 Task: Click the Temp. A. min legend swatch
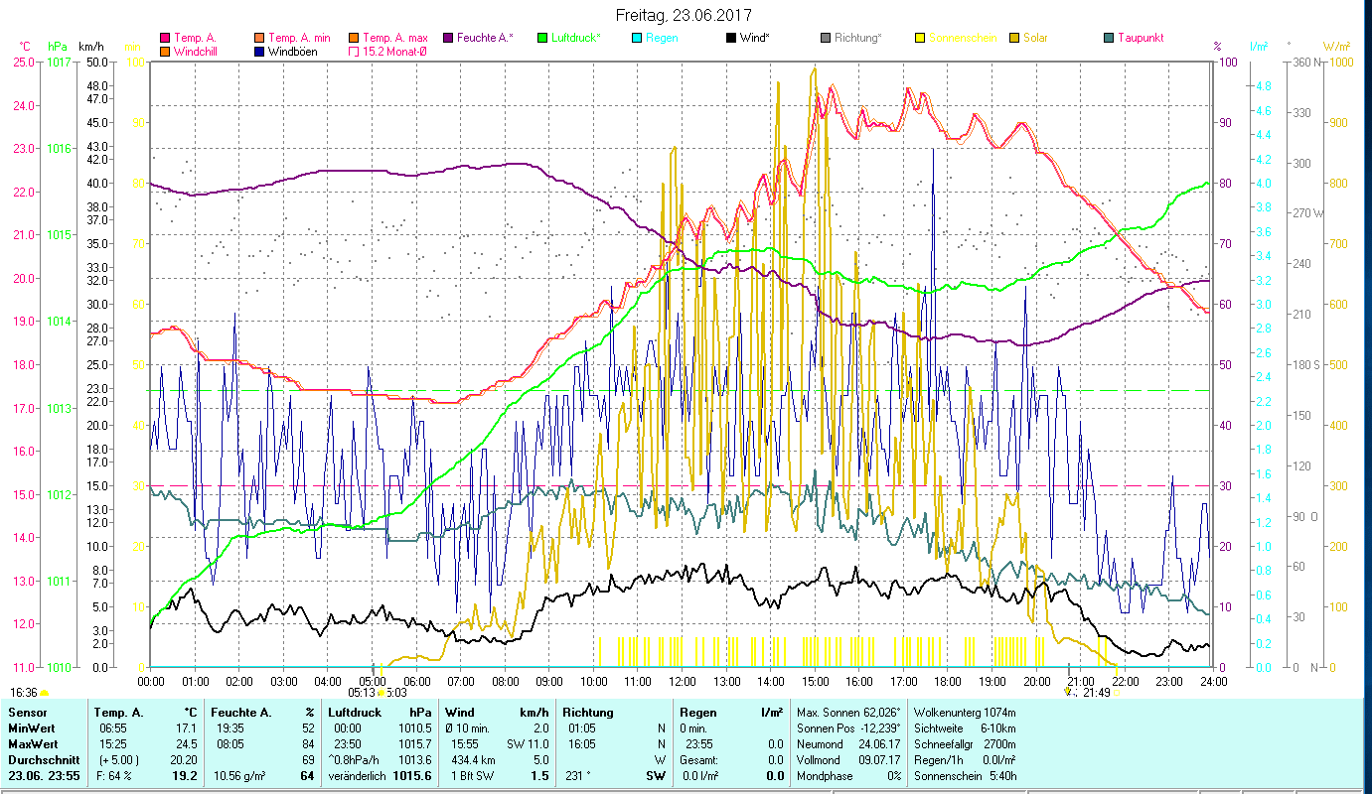click(x=258, y=38)
